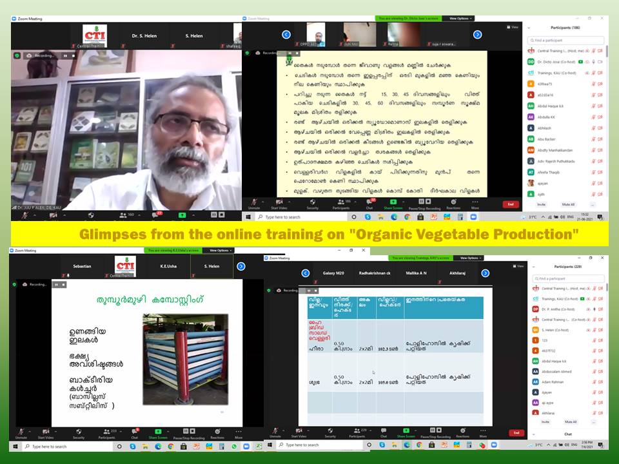Open Skype from the 229-participant window's taskbar

click(x=382, y=445)
